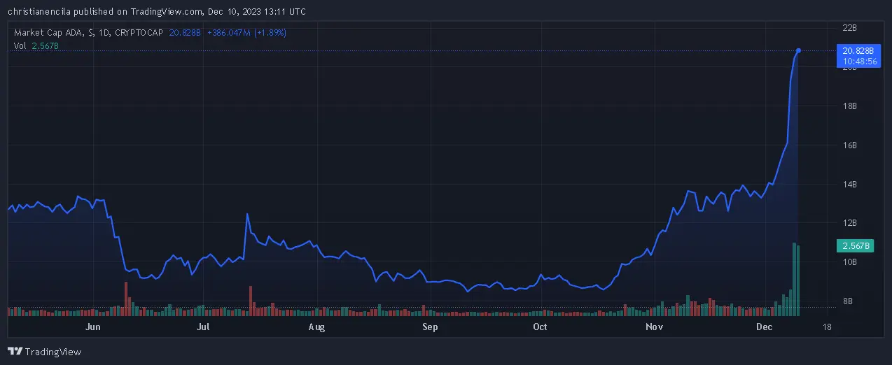Click the 14B price axis label

850,185
